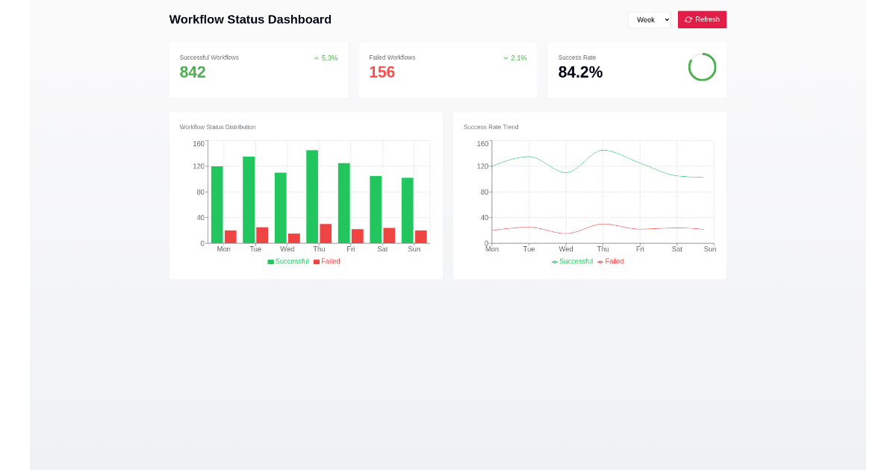Toggle the Failed series in the bar chart legend
This screenshot has width=896, height=470.
(x=330, y=261)
